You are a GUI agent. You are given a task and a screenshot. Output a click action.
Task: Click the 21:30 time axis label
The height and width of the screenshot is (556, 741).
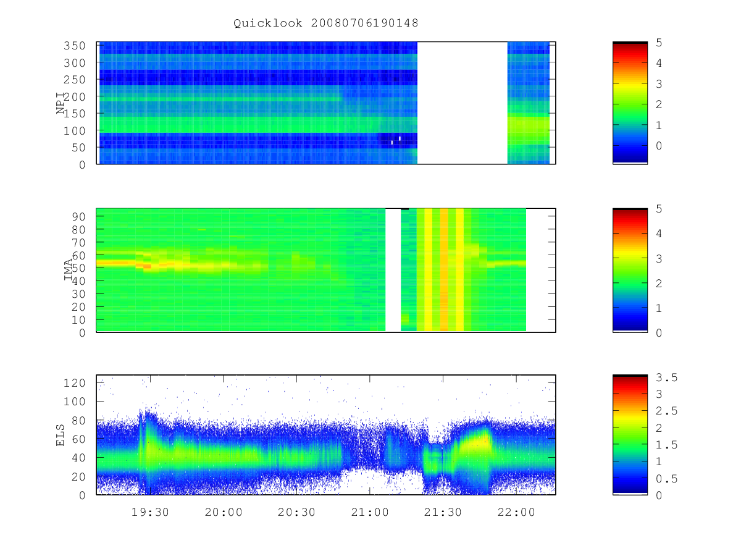[x=443, y=513]
